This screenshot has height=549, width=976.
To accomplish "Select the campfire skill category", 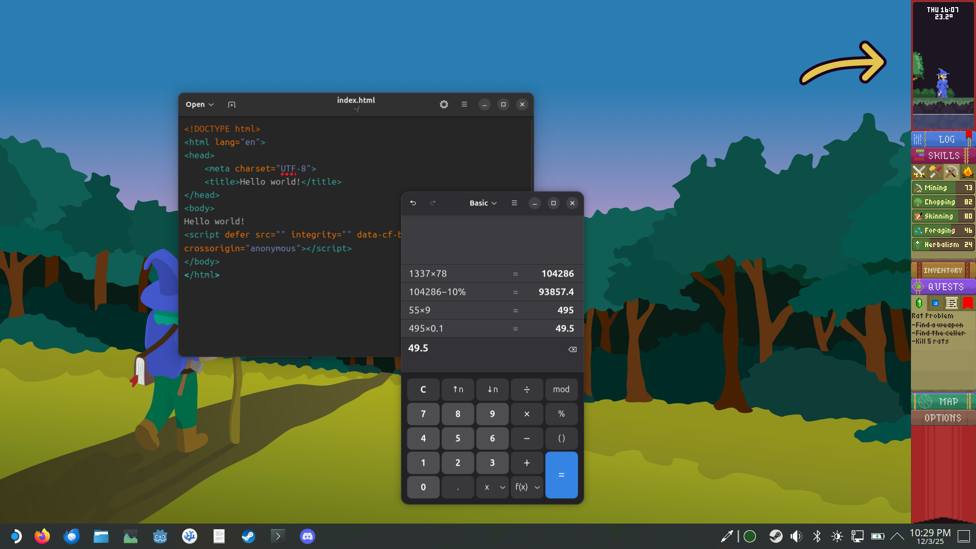I will pyautogui.click(x=967, y=172).
